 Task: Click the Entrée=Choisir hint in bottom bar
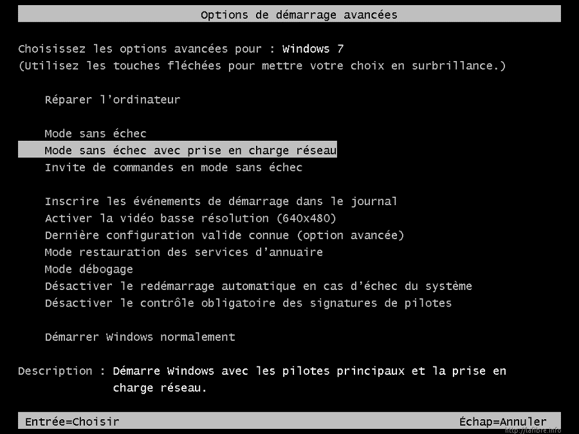coord(72,421)
